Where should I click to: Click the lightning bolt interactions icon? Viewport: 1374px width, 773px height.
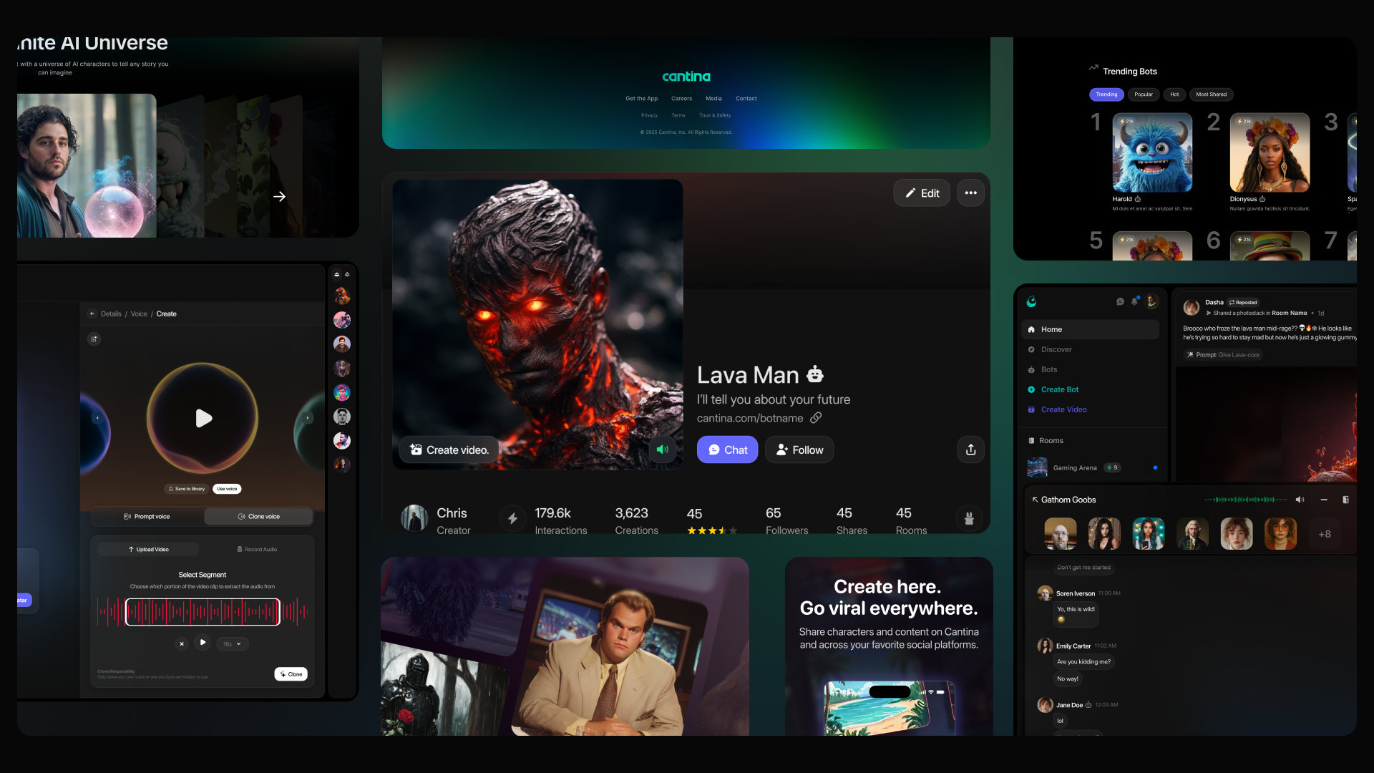512,519
